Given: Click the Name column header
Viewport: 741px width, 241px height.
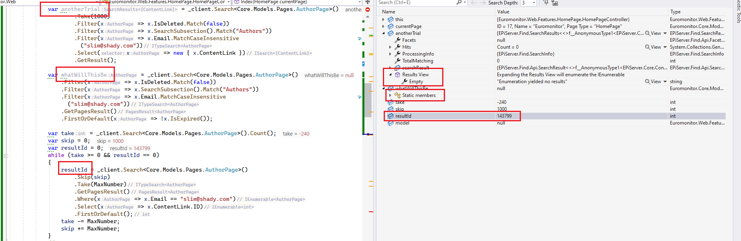Looking at the screenshot, I should coord(389,12).
